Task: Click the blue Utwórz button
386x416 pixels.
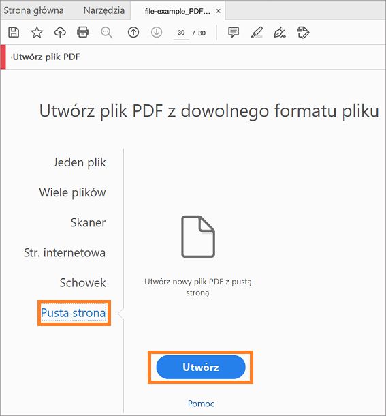Action: point(201,367)
